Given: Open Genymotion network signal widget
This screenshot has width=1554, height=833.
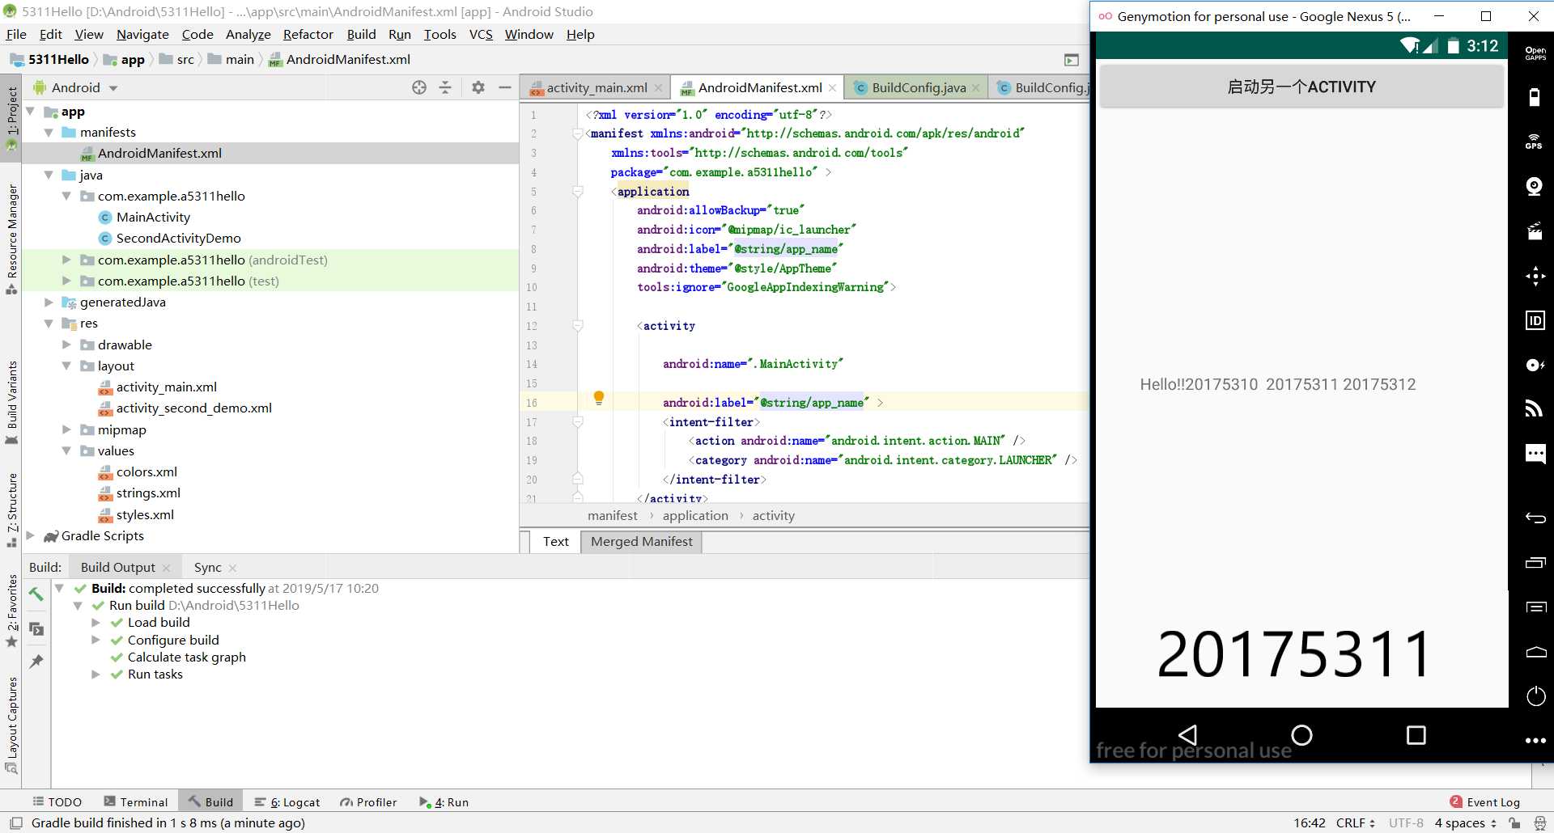Looking at the screenshot, I should click(x=1535, y=408).
